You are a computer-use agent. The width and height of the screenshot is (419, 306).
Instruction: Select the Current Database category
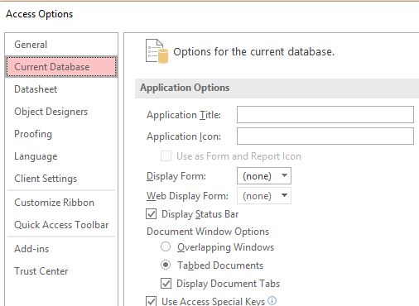(61, 67)
